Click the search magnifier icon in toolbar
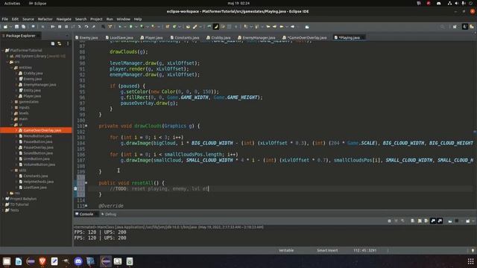The width and height of the screenshot is (477, 268). click(442, 27)
